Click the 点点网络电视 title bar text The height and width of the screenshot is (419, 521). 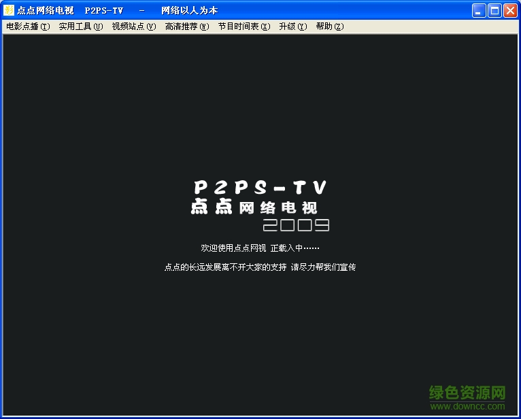(45, 10)
